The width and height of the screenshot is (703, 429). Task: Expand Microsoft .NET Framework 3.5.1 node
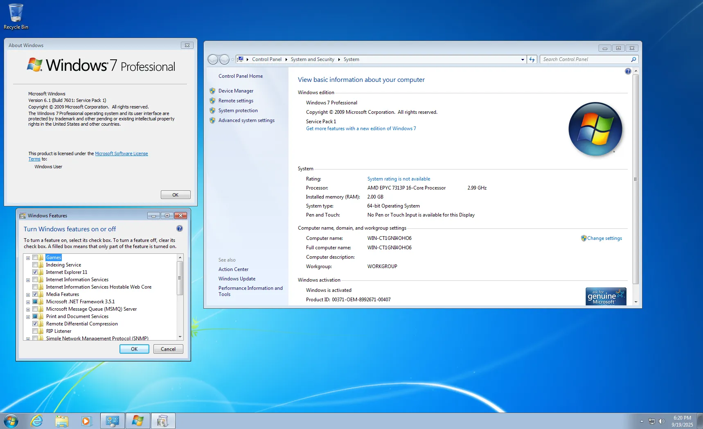click(x=28, y=302)
